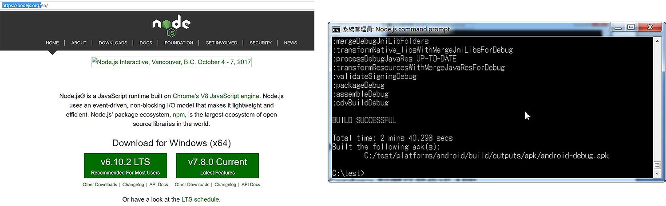Open the DOWNLOADS navigation item

(113, 43)
